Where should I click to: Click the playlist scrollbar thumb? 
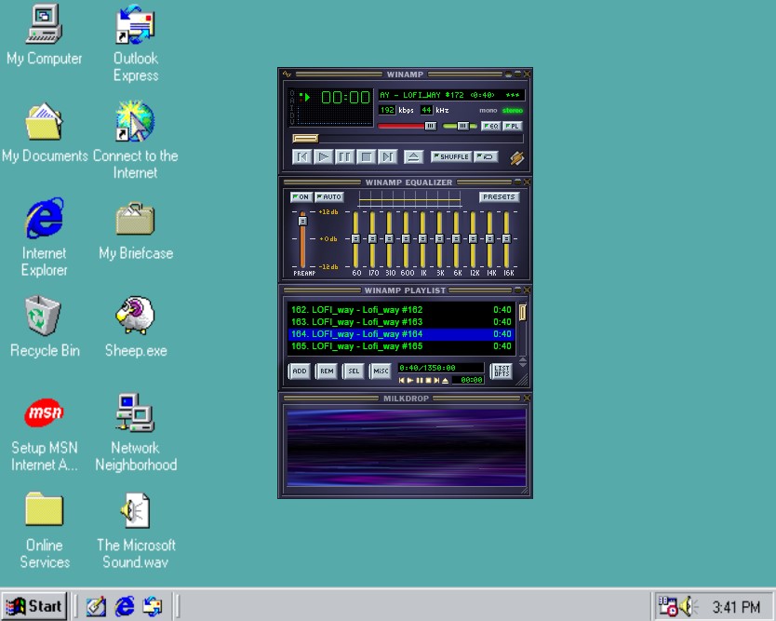pos(523,313)
